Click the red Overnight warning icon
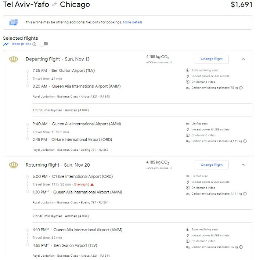Viewport: 256px width, 260px height. [x=92, y=184]
